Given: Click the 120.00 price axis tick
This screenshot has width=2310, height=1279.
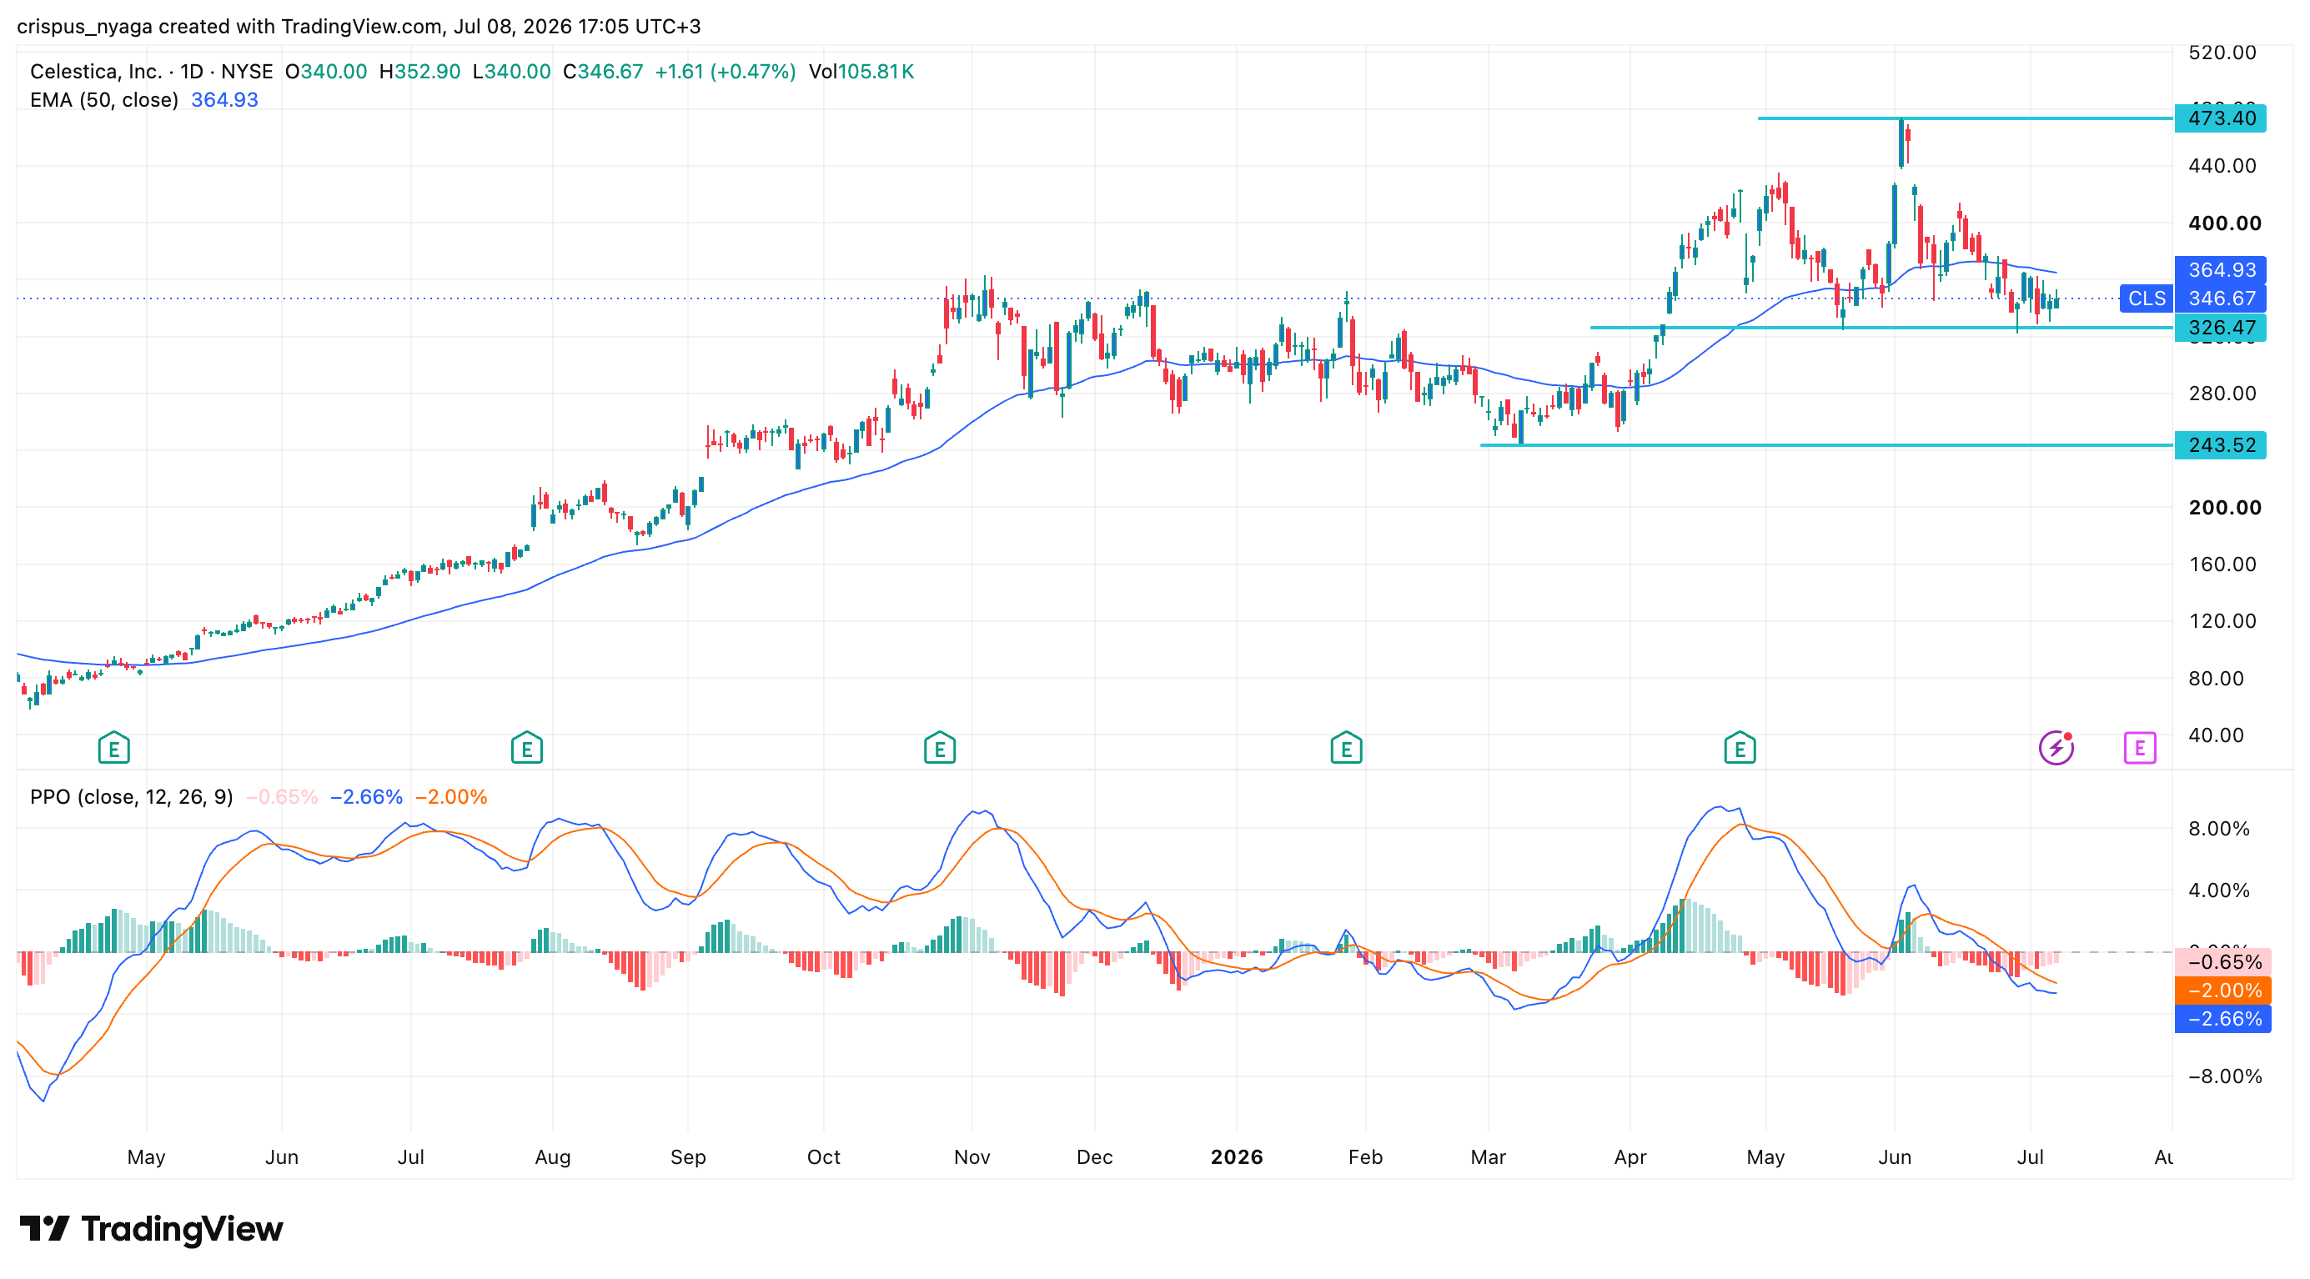Looking at the screenshot, I should [x=2222, y=621].
